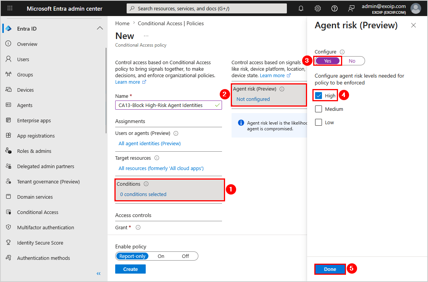Click the Groups icon in sidebar
Viewport: 428px width, 282px height.
coord(8,75)
